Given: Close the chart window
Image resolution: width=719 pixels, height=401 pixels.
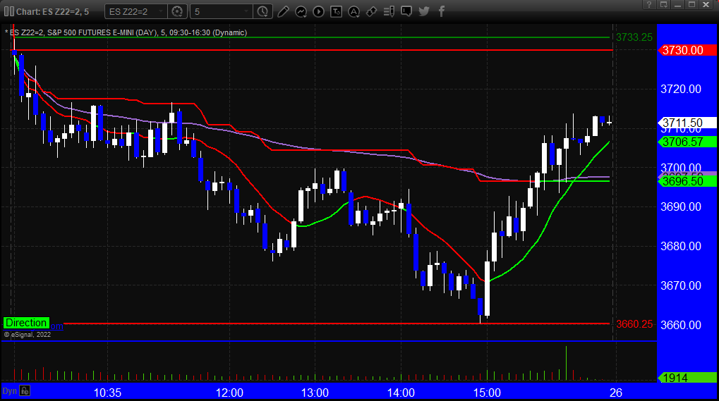Looking at the screenshot, I should (x=706, y=4).
